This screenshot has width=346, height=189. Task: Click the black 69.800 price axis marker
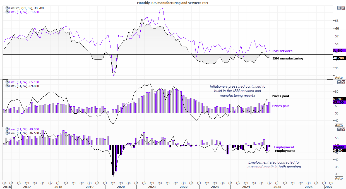(339, 99)
